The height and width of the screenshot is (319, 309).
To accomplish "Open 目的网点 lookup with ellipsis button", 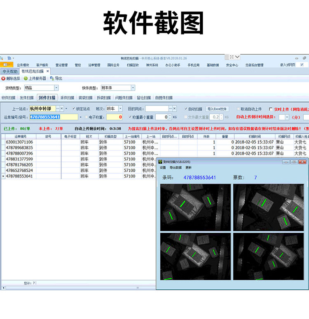I will (x=171, y=109).
